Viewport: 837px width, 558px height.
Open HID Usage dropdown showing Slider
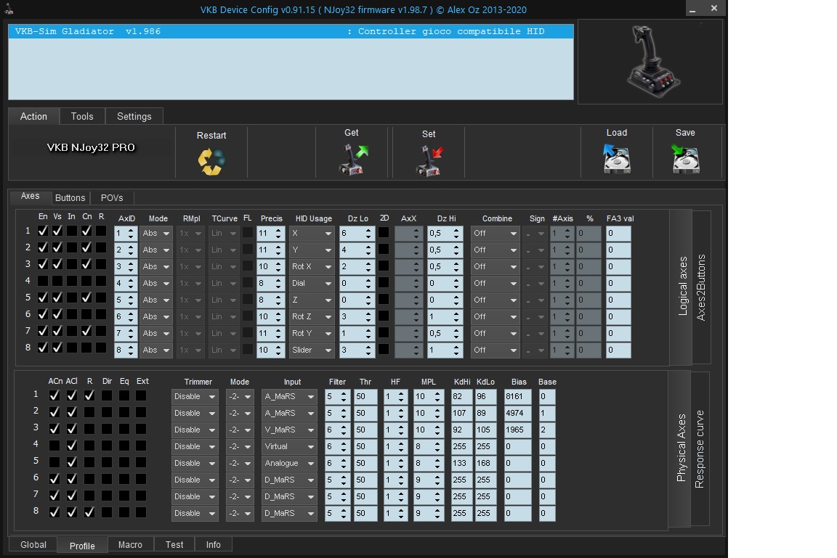pyautogui.click(x=311, y=350)
